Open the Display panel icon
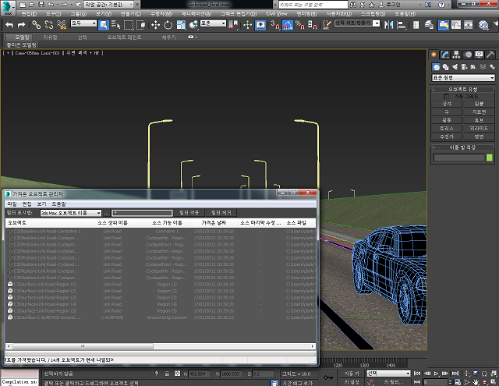This screenshot has width=499, height=386. point(478,55)
